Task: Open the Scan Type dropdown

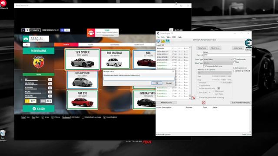Action: [218, 59]
